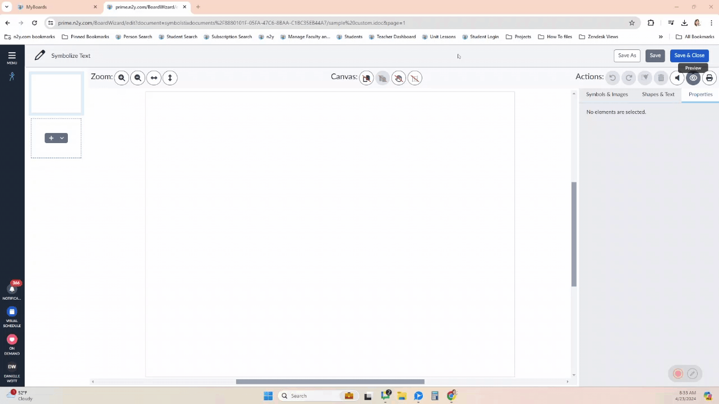Open Visual Schedule in sidebar

coord(12,317)
